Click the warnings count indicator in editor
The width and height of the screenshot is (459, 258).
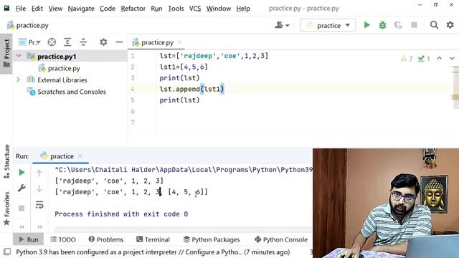(407, 59)
